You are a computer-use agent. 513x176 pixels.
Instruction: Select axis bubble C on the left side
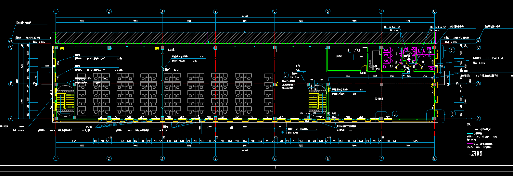pos(11,47)
